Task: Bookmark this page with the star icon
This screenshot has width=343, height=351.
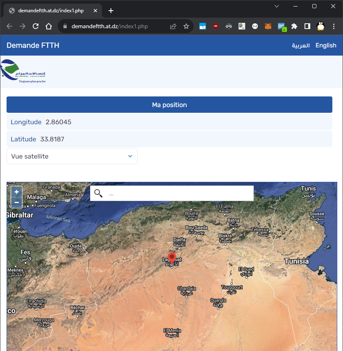Action: click(x=186, y=26)
